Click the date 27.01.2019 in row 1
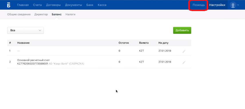Screen dimensions: 245x109 click(x=165, y=51)
